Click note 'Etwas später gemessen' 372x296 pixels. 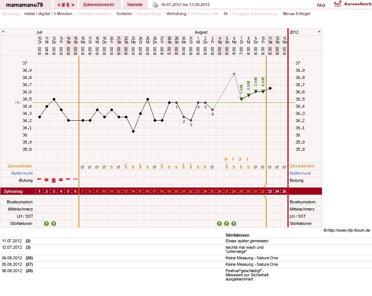click(x=247, y=241)
